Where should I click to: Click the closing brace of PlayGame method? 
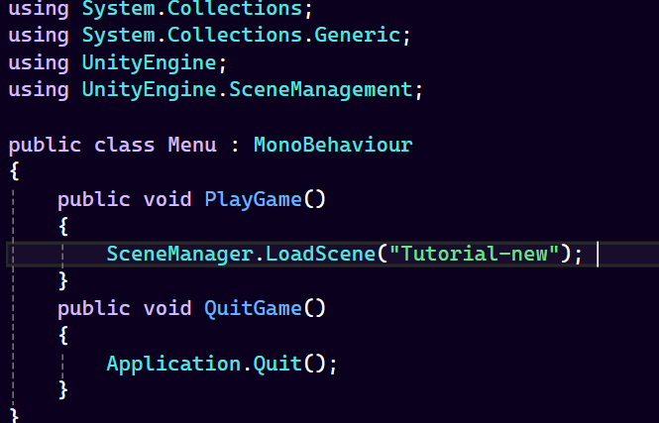pos(63,281)
